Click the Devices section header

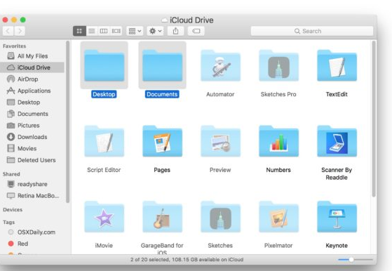point(13,210)
